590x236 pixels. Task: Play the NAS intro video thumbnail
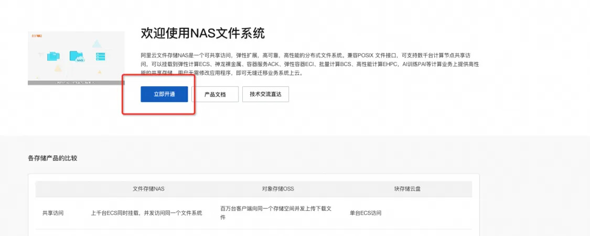[76, 58]
